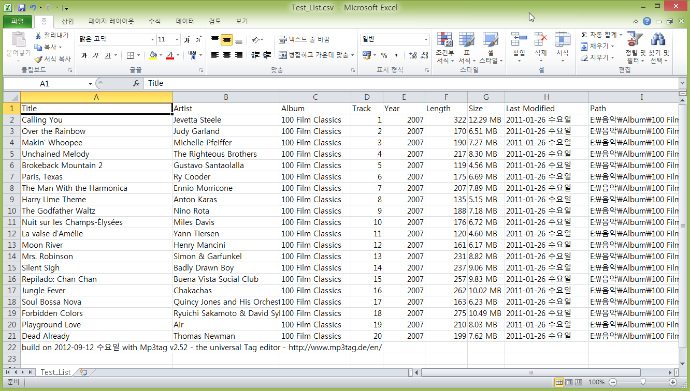Click the insert function fx button

click(x=136, y=83)
